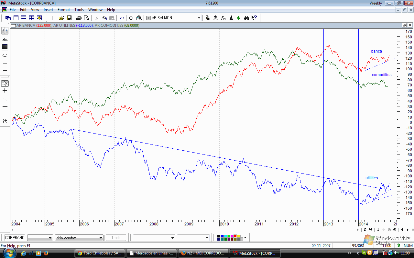The width and height of the screenshot is (414, 258).
Task: Expand the AR SALMON indicator dropdown
Action: pyautogui.click(x=199, y=18)
